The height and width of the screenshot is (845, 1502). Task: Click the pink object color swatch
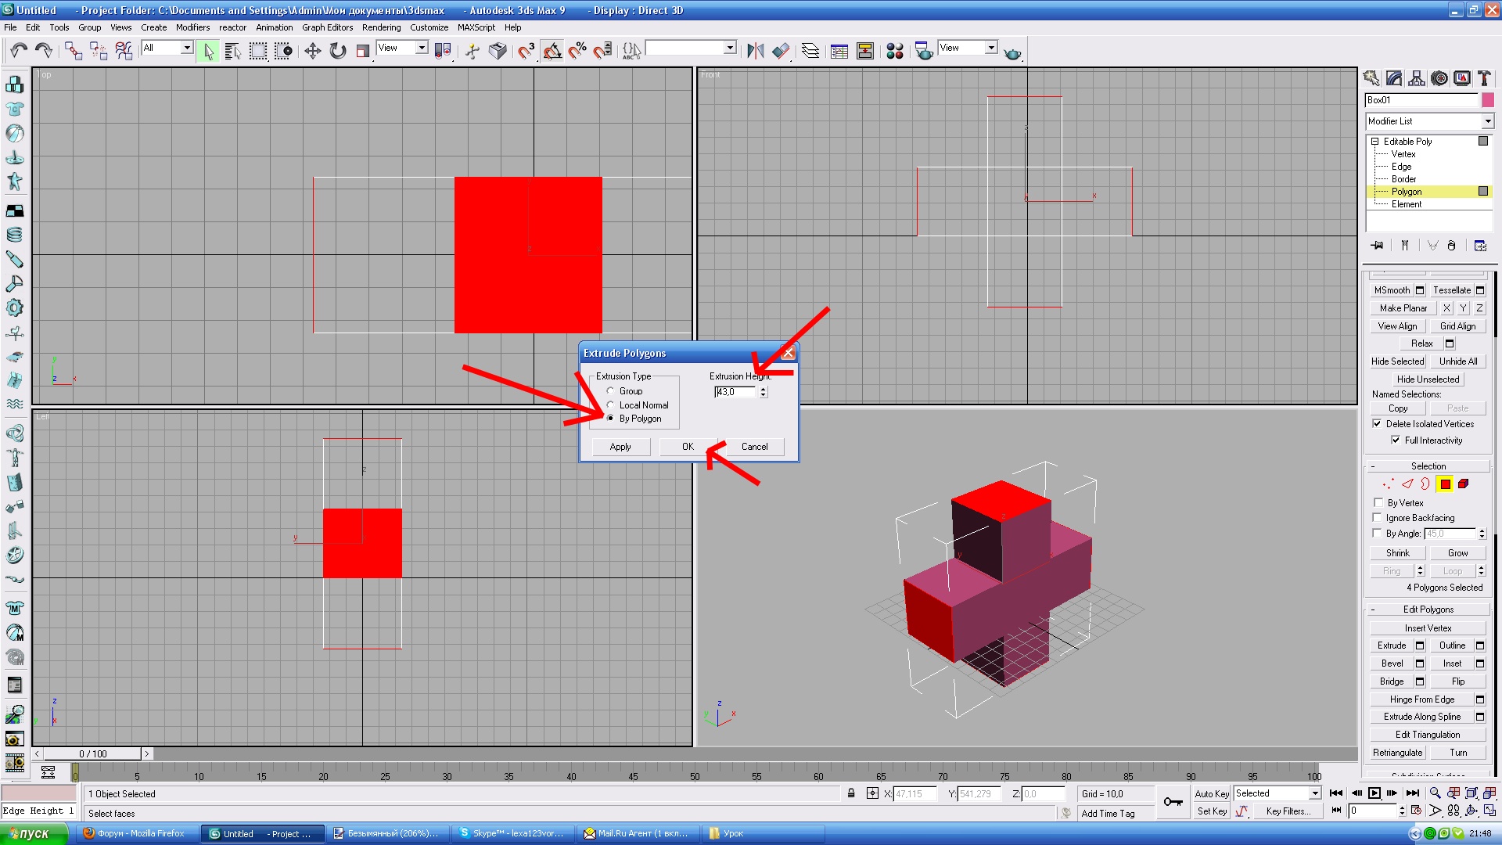(1487, 100)
